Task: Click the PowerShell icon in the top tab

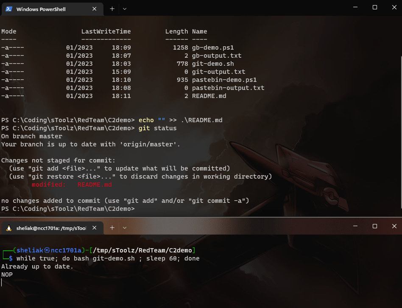Action: coord(8,9)
